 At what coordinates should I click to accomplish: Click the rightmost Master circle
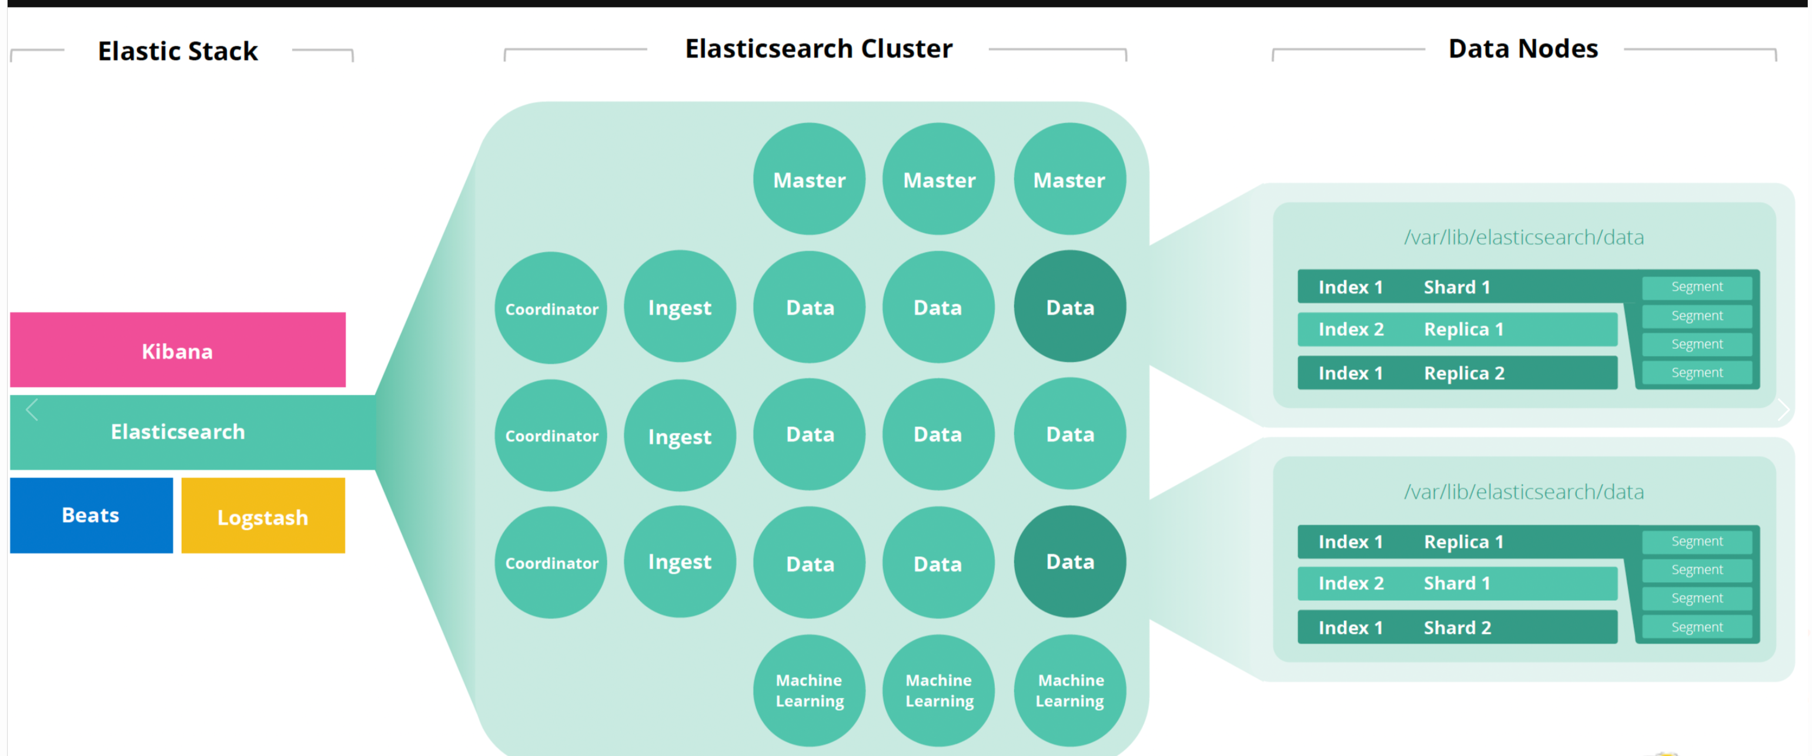point(1070,179)
